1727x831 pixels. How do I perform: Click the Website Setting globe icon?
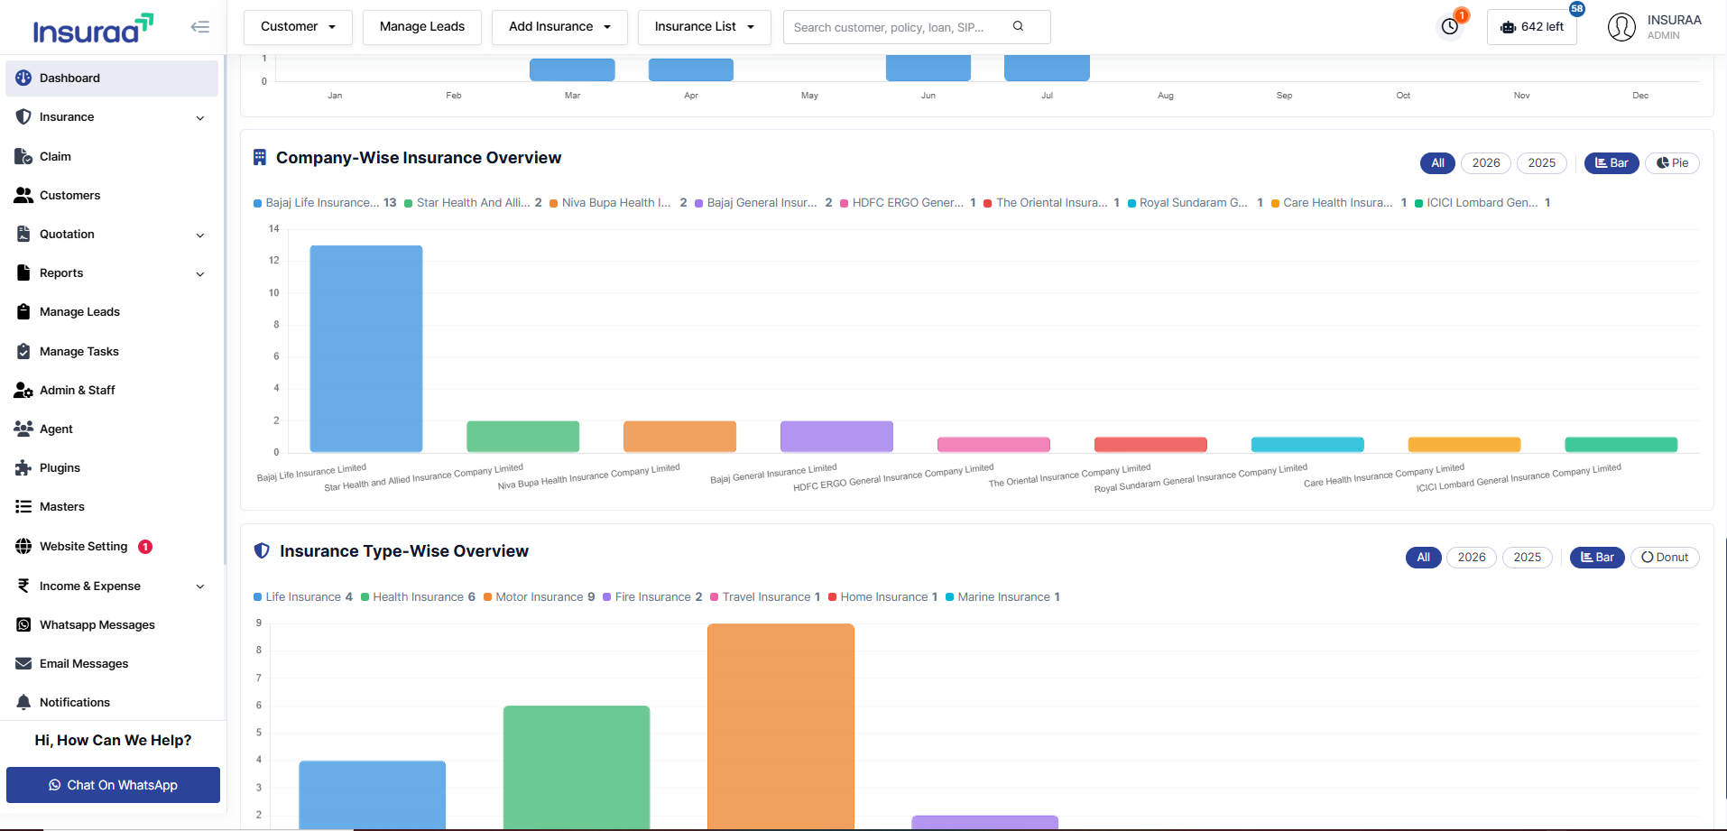pyautogui.click(x=23, y=546)
